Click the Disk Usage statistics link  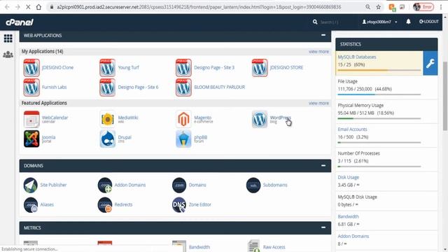pos(349,177)
